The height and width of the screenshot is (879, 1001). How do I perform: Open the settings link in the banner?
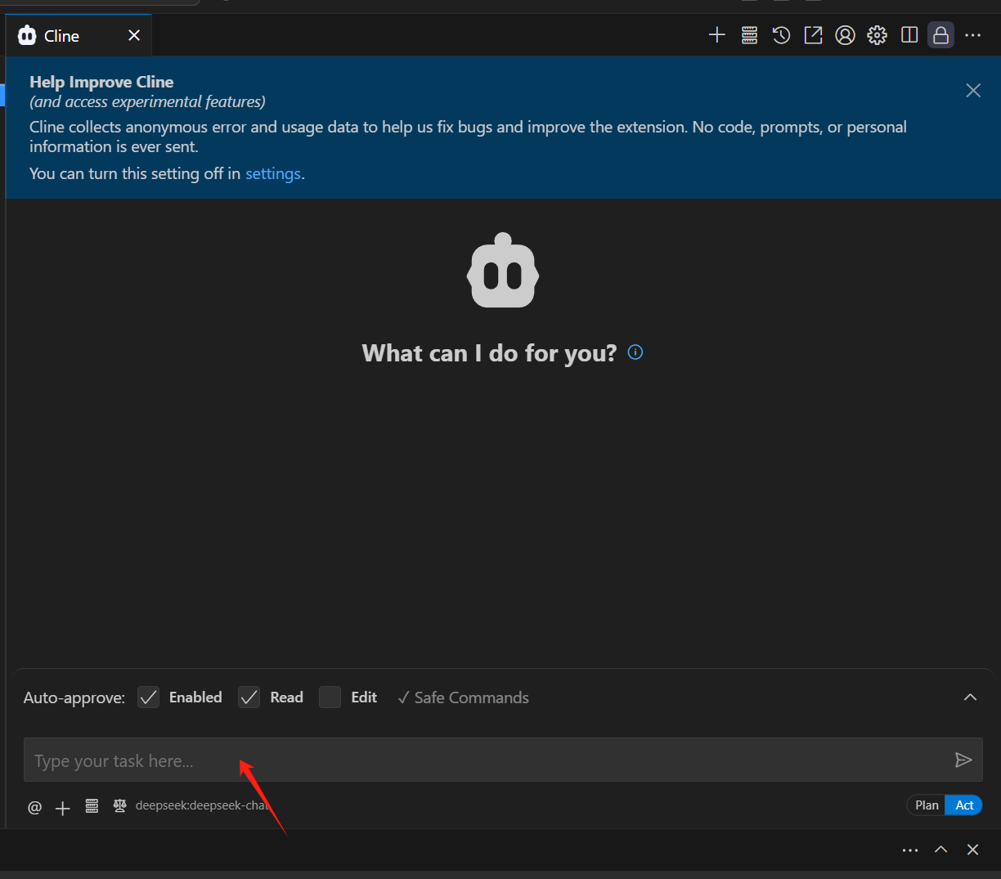273,173
